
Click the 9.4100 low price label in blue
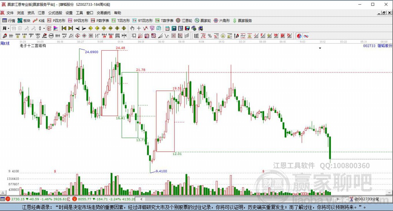[x=161, y=171]
